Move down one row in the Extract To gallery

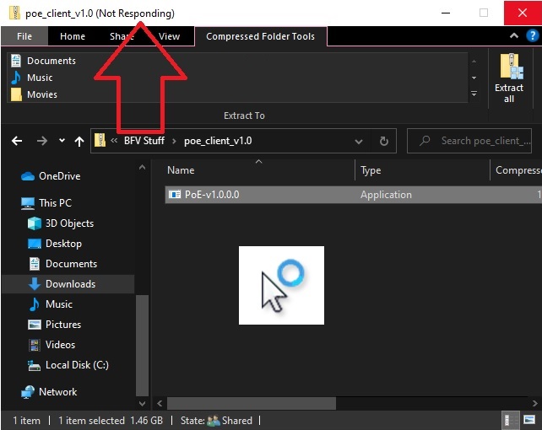(474, 78)
